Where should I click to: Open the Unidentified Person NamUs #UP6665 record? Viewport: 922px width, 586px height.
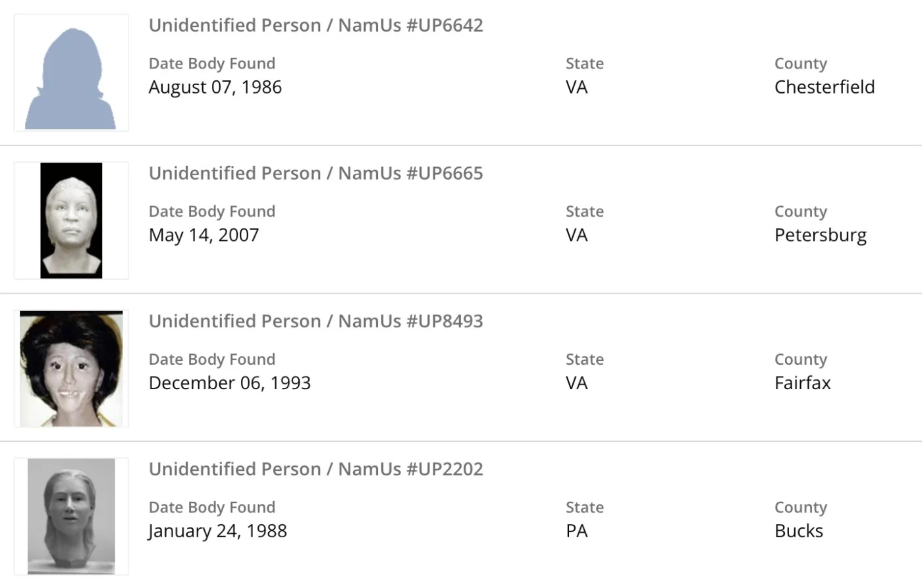[x=315, y=173]
